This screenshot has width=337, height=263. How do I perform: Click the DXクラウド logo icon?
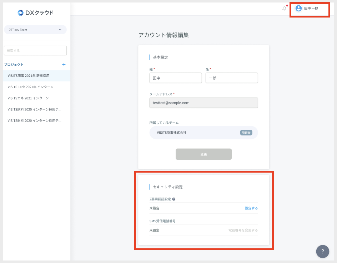coord(20,13)
